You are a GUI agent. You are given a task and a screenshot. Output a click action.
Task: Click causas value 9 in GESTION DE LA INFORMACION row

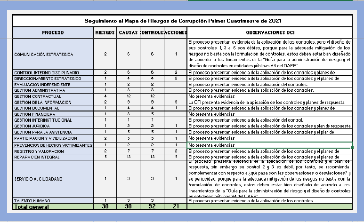[x=129, y=102]
